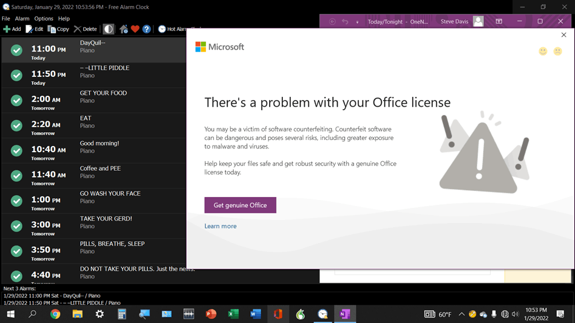Click the next-alarm line for DayQuil
Image resolution: width=575 pixels, height=323 pixels.
coord(52,296)
